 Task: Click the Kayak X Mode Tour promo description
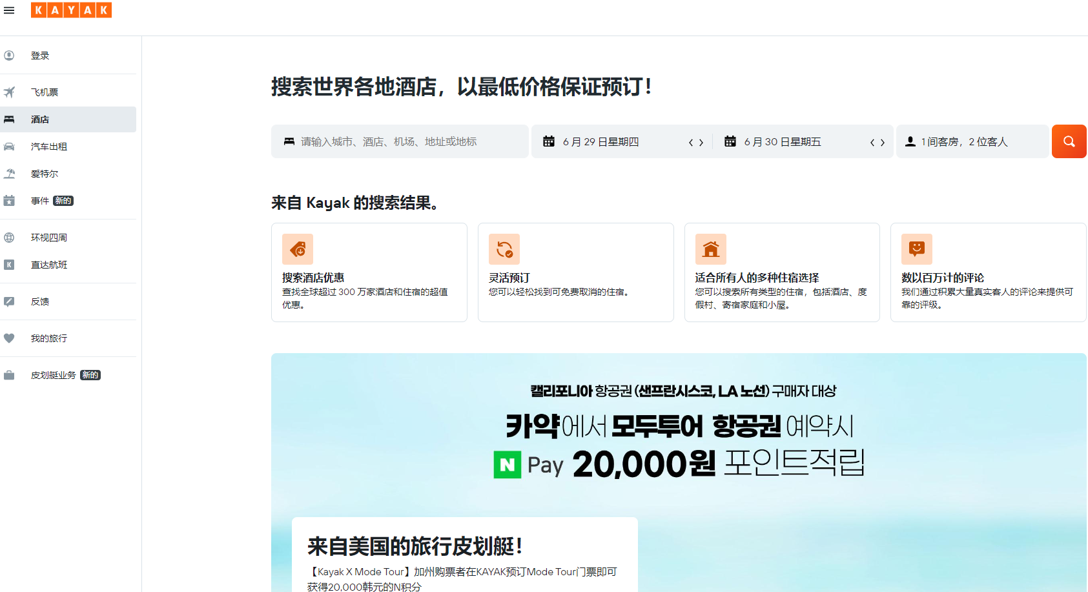click(x=462, y=579)
